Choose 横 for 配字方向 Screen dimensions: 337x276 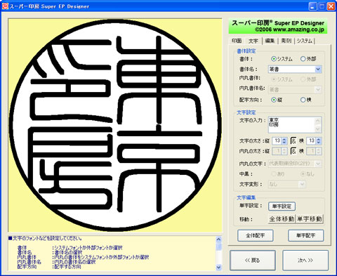303,100
